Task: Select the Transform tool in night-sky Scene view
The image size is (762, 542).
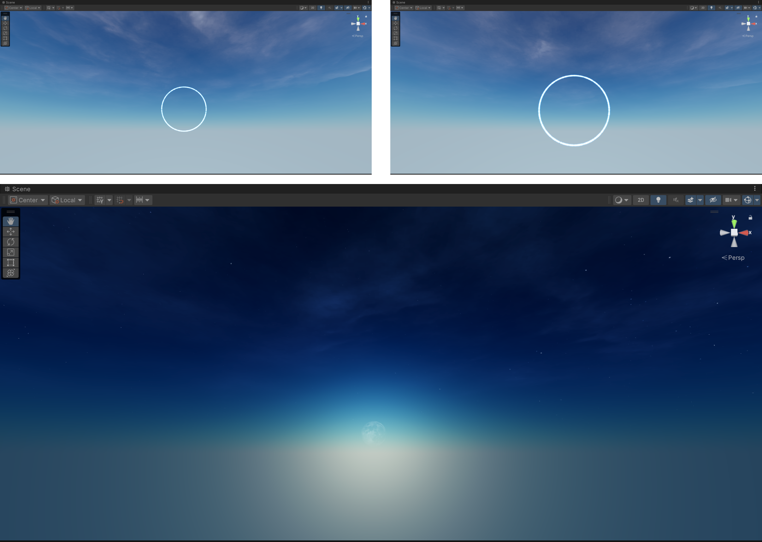Action: point(11,273)
